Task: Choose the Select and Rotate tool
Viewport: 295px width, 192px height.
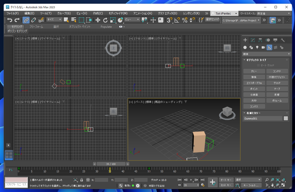Action: coord(105,20)
